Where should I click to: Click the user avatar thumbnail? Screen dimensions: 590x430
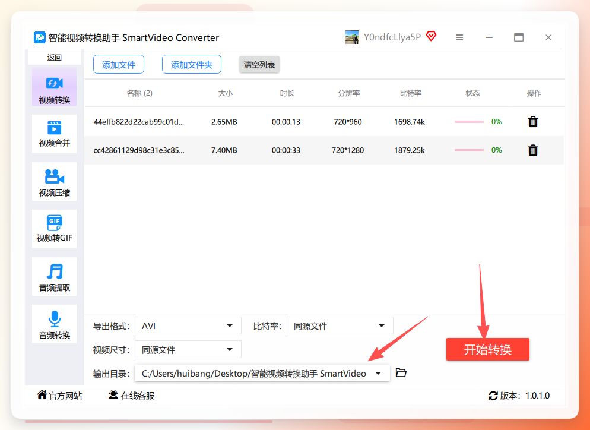point(352,37)
